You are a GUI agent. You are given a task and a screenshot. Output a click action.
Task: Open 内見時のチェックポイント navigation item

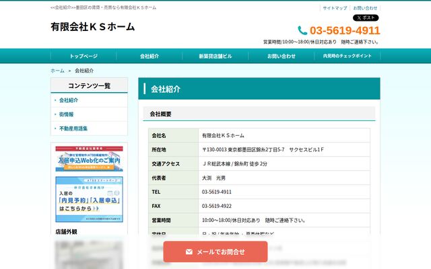[347, 56]
